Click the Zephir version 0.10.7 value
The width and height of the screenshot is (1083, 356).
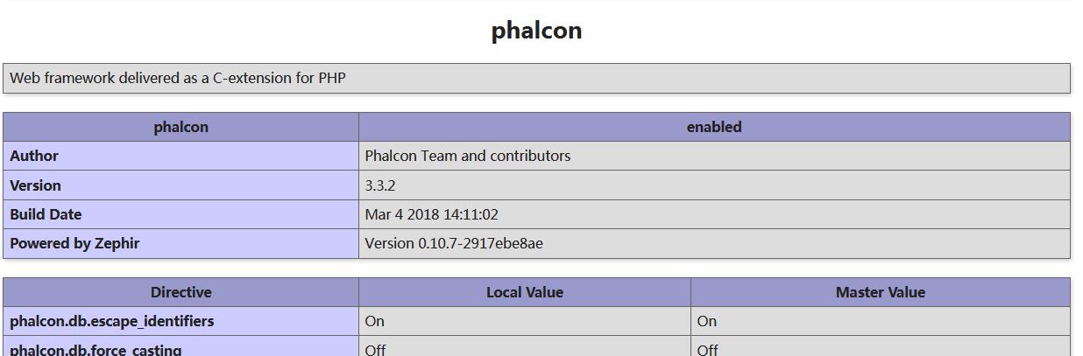(x=453, y=243)
